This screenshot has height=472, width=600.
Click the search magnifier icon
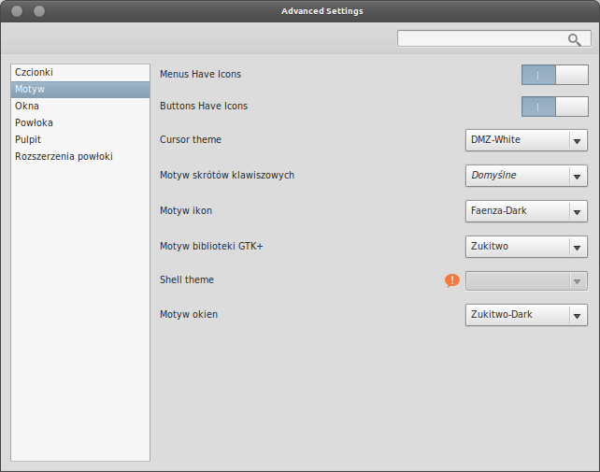[x=575, y=39]
